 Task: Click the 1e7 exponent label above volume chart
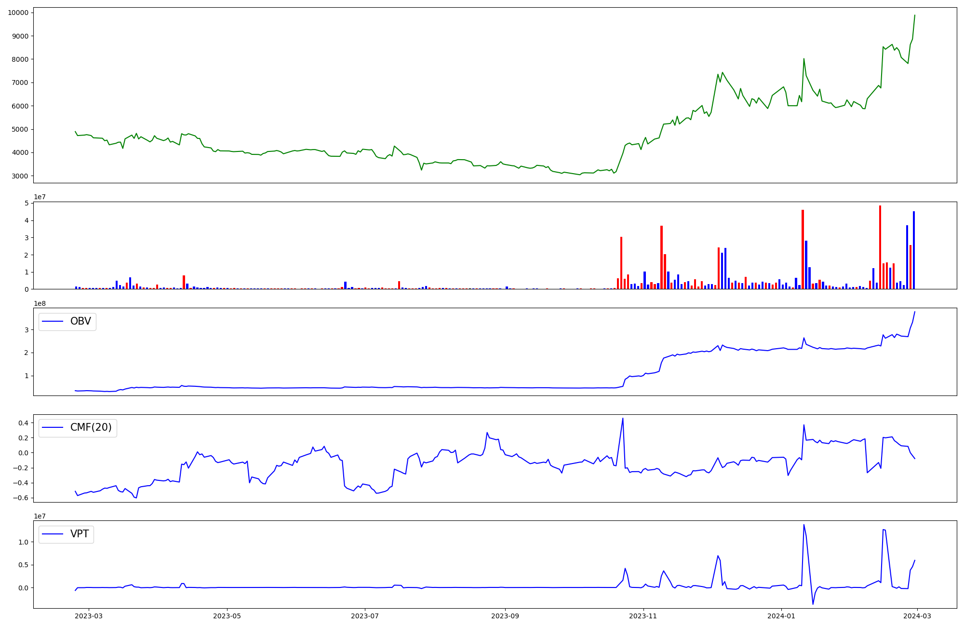(x=40, y=197)
